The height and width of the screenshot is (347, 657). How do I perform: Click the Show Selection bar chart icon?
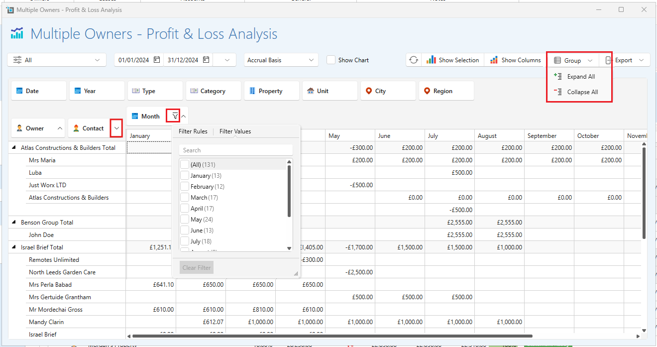point(431,60)
